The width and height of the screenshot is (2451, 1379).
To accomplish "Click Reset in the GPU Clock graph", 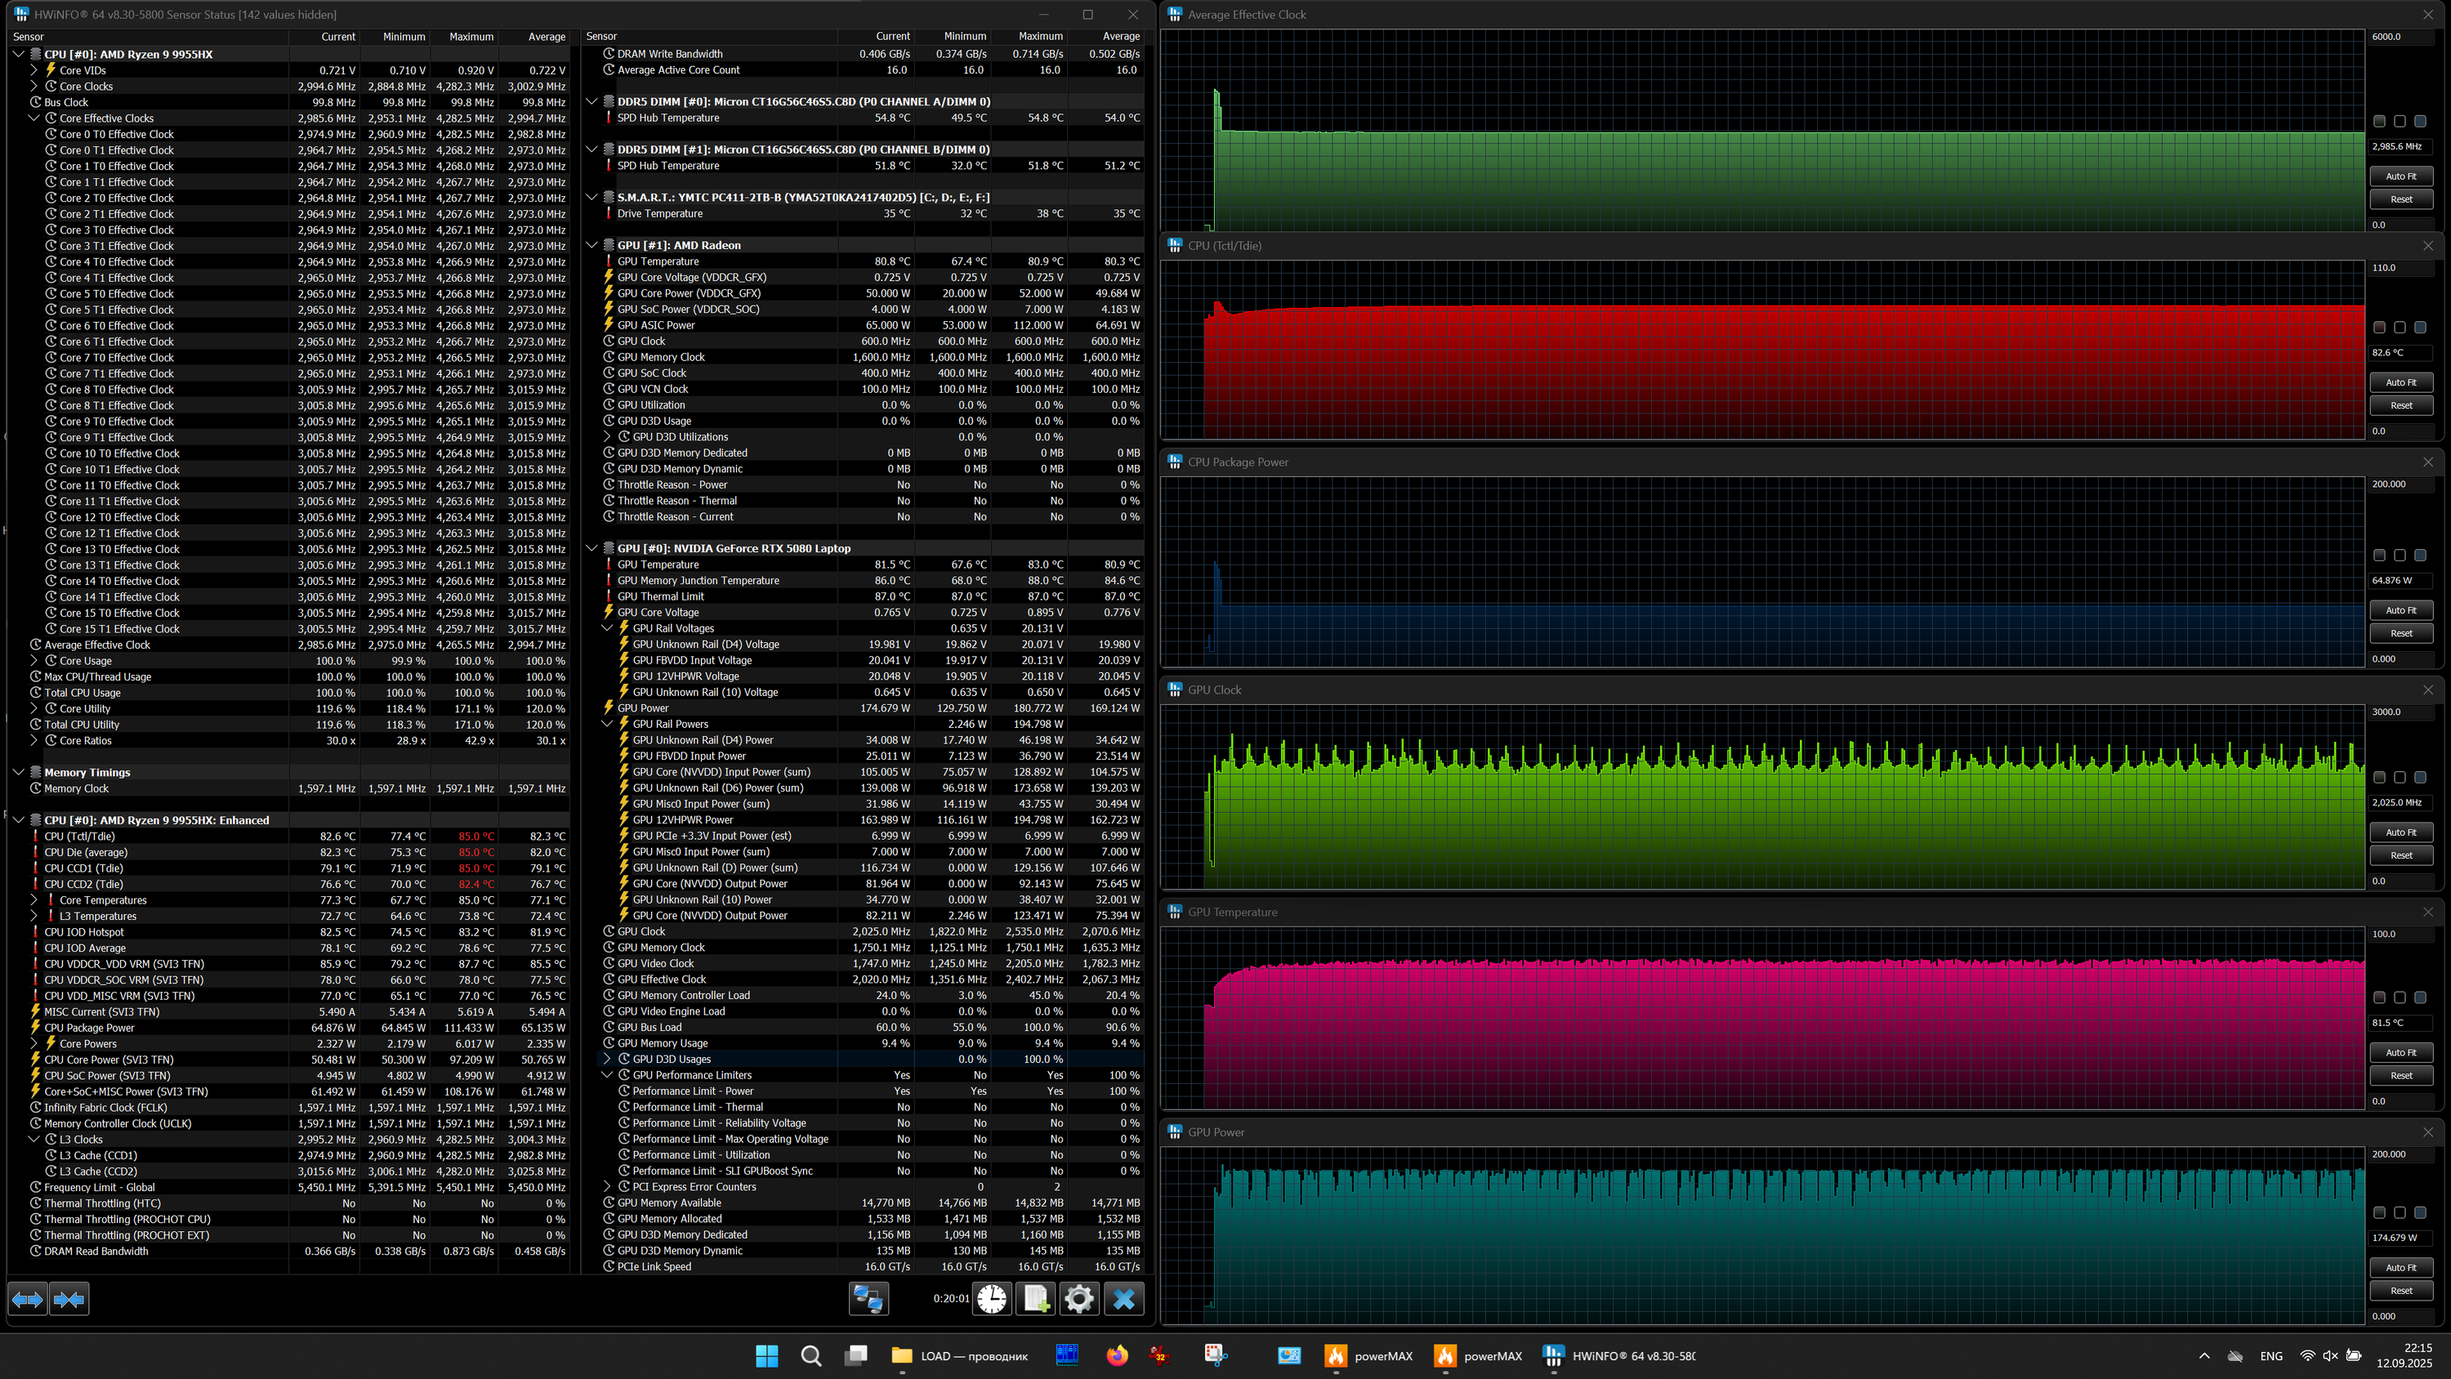I will point(2400,855).
